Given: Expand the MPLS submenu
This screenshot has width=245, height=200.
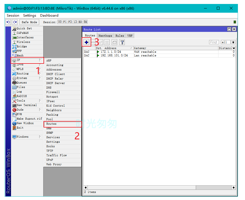Looking at the screenshot, I should [27, 69].
